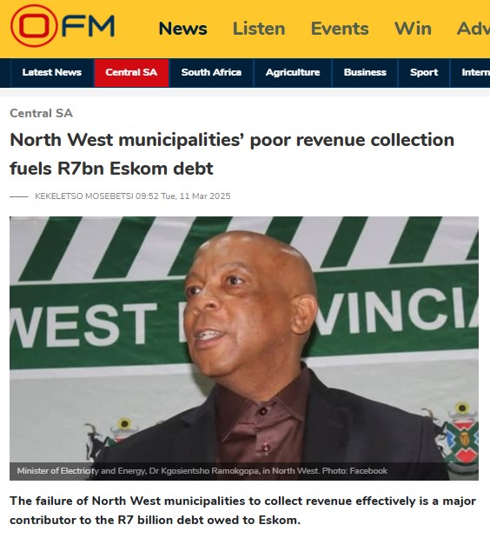490x538 pixels.
Task: Select the Central SA tab
Action: click(x=131, y=72)
